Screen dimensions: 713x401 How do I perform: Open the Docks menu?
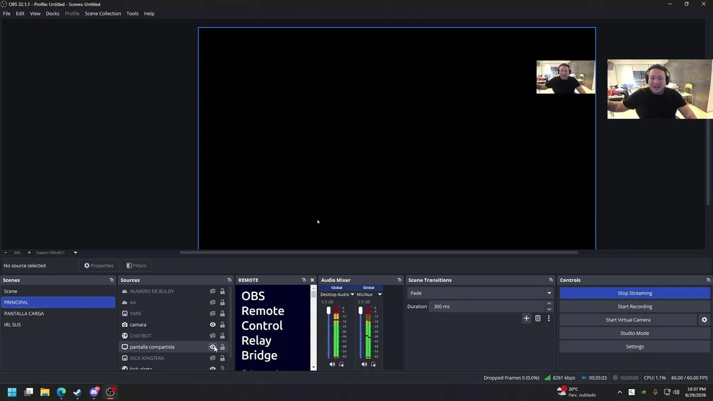click(52, 13)
